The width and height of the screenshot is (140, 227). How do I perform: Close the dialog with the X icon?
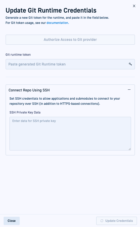coord(134,6)
